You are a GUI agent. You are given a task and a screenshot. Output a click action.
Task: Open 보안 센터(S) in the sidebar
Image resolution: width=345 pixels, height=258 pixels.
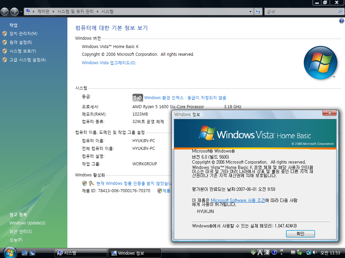pos(21,231)
